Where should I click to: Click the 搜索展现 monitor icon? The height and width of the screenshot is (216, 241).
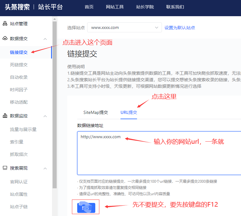5,168
